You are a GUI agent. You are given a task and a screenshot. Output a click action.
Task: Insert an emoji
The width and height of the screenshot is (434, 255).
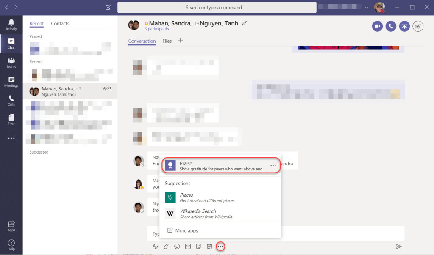177,246
